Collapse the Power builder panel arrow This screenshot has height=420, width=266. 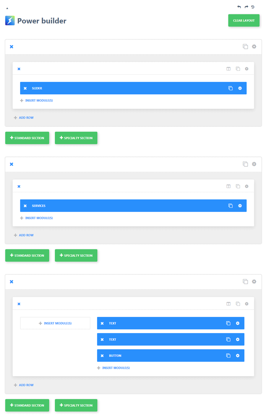pos(7,8)
